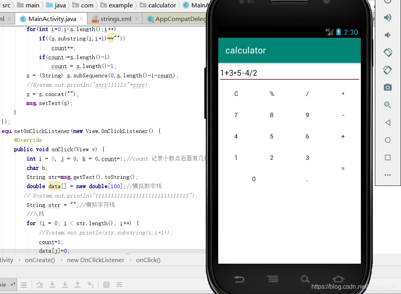The height and width of the screenshot is (294, 401).
Task: Click soft-wrap icon in console toolbar
Action: [24, 285]
